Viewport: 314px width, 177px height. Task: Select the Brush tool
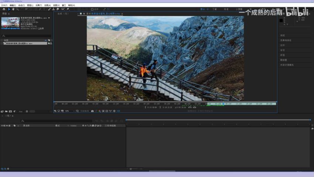49,9
